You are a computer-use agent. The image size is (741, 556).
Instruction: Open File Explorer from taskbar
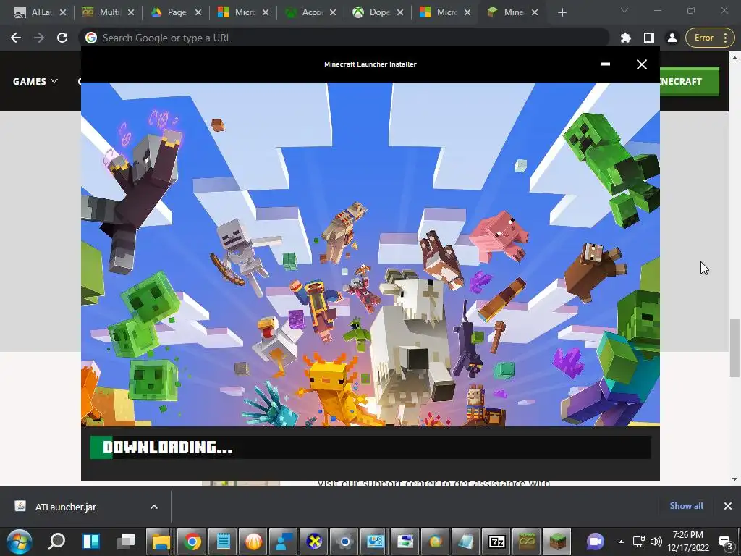(x=161, y=542)
